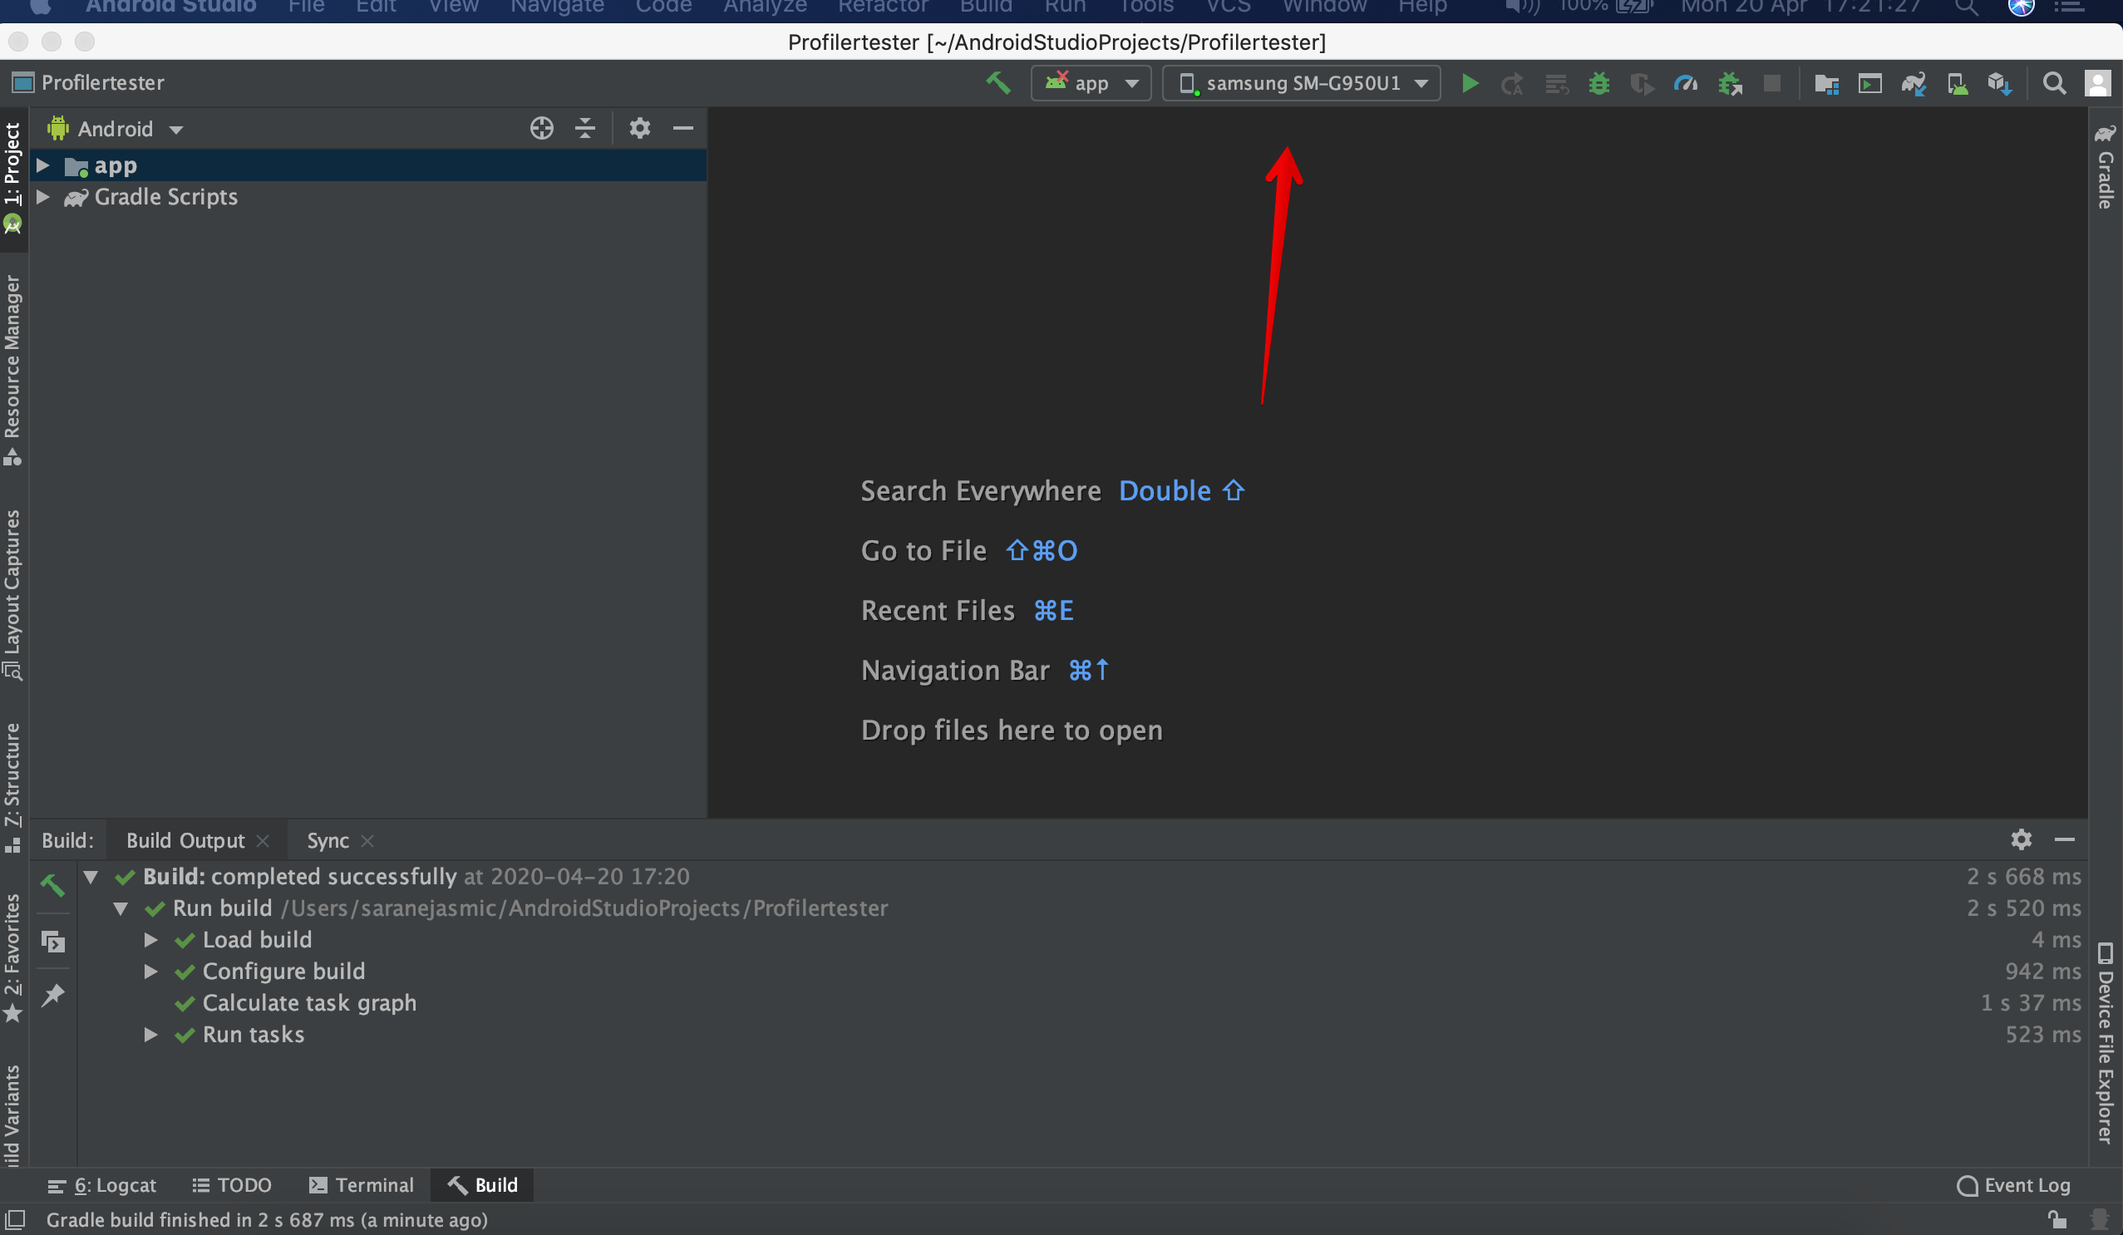Switch to the Sync tab
2123x1235 pixels.
(x=327, y=840)
